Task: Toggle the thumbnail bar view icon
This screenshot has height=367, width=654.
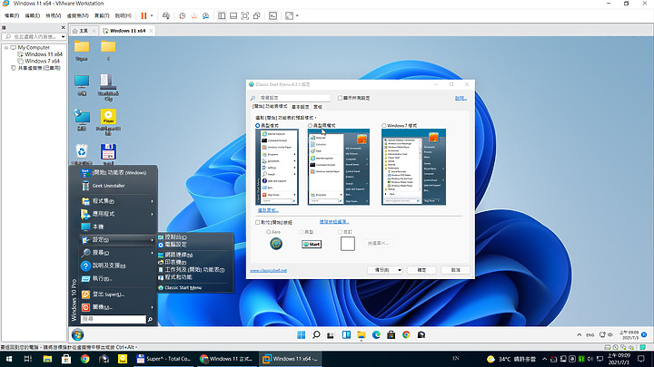Action: coord(233,15)
